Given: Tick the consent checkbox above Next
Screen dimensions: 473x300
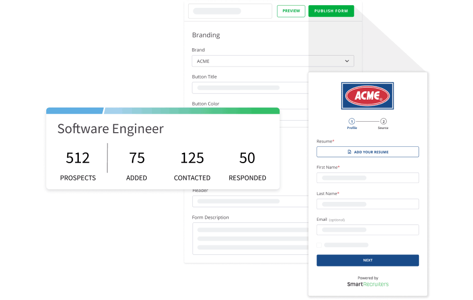Looking at the screenshot, I should [x=319, y=245].
